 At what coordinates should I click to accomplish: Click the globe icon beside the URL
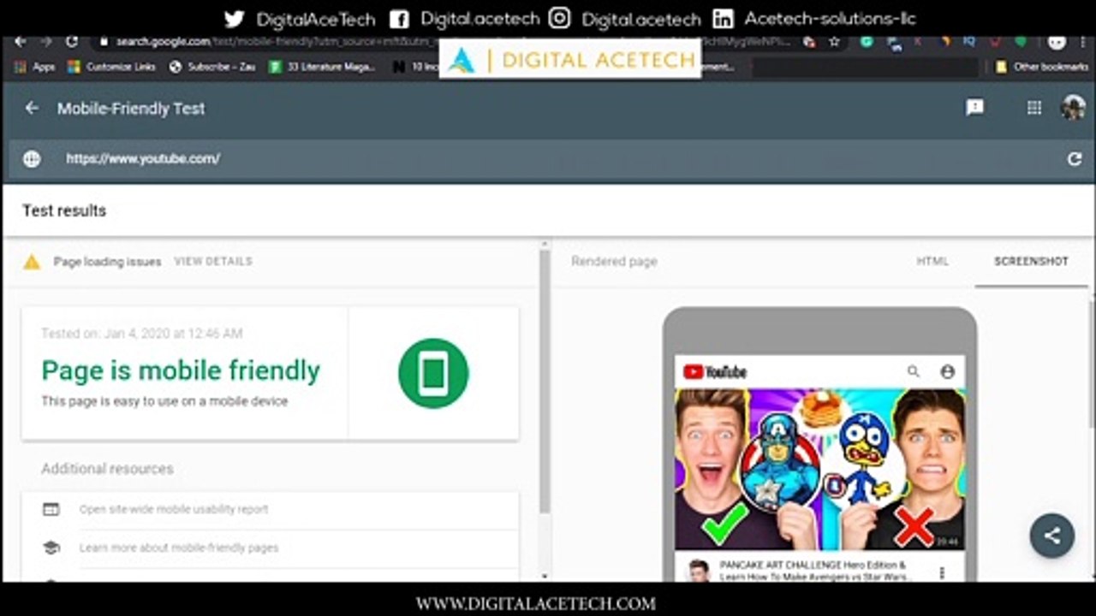[x=32, y=158]
